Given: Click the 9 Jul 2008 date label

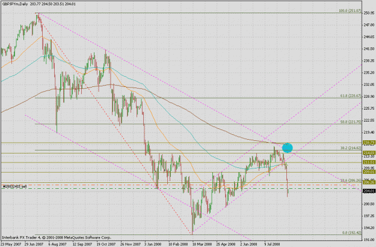Looking at the screenshot, I should [273, 245].
